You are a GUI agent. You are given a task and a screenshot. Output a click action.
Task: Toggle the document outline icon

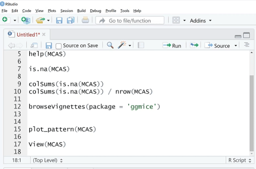pos(247,45)
